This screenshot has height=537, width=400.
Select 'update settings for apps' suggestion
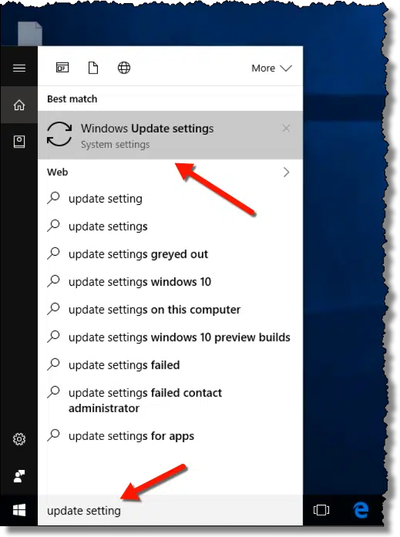tap(170, 436)
